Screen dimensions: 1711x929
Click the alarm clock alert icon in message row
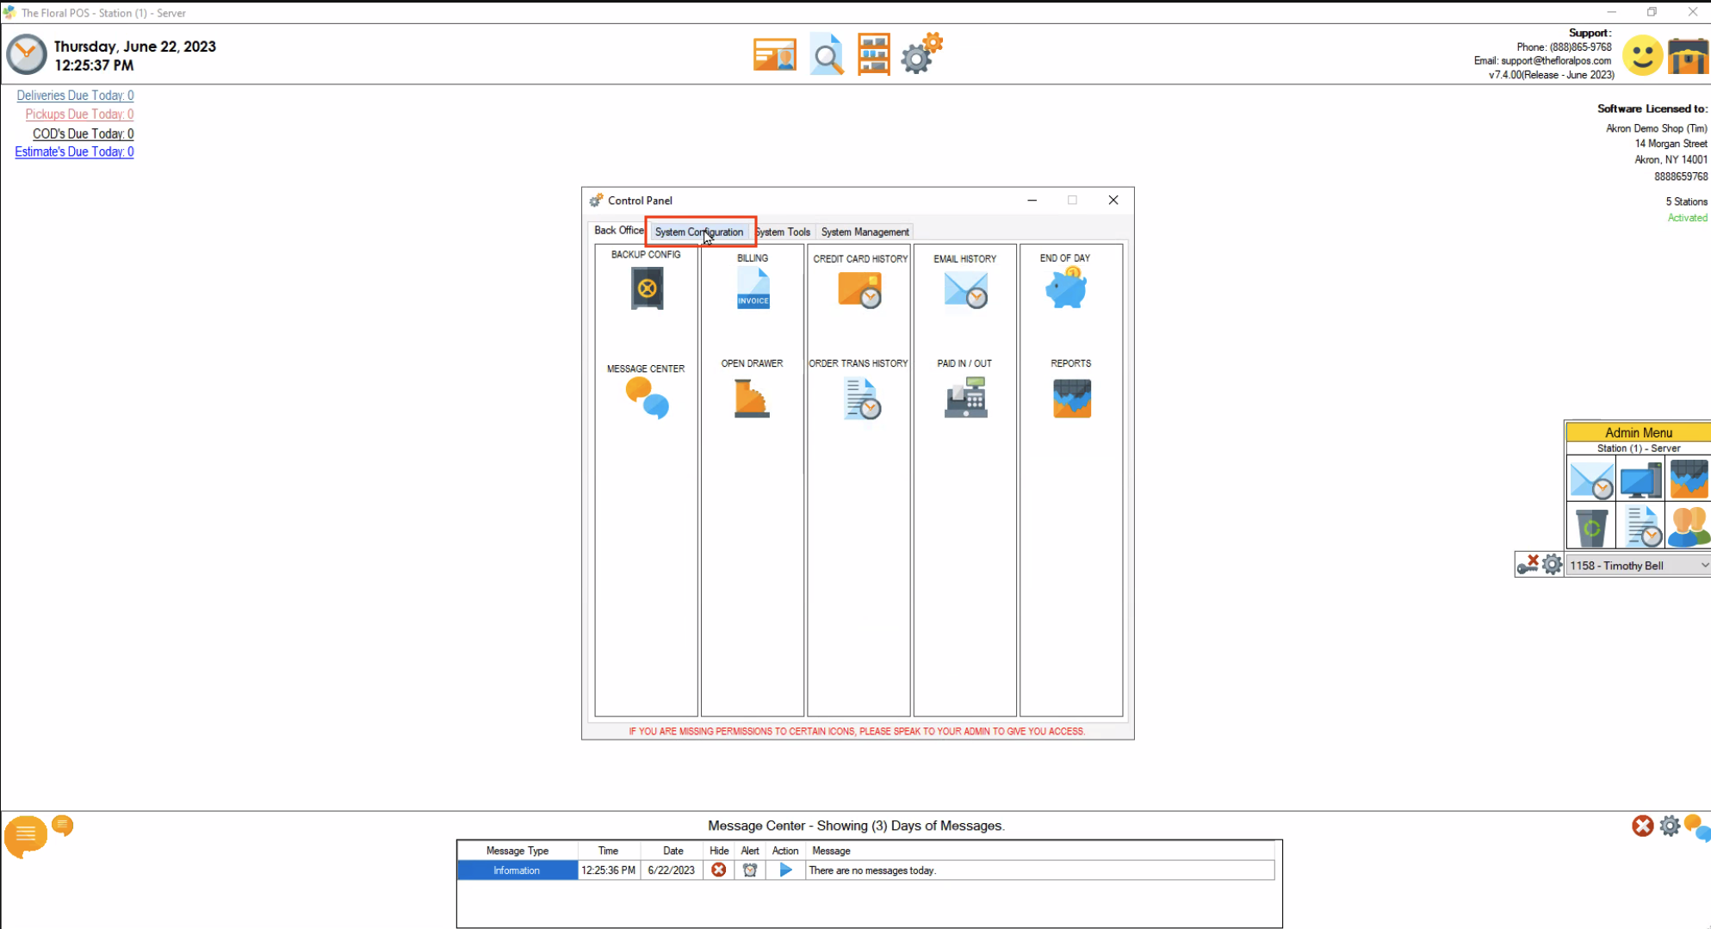[x=750, y=870]
